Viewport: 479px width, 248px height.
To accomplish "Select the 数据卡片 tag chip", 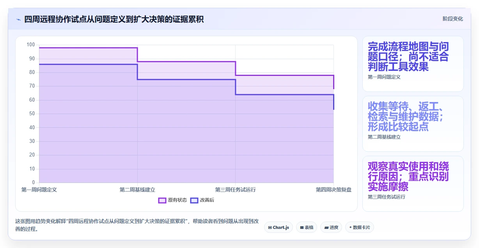I will click(x=359, y=227).
